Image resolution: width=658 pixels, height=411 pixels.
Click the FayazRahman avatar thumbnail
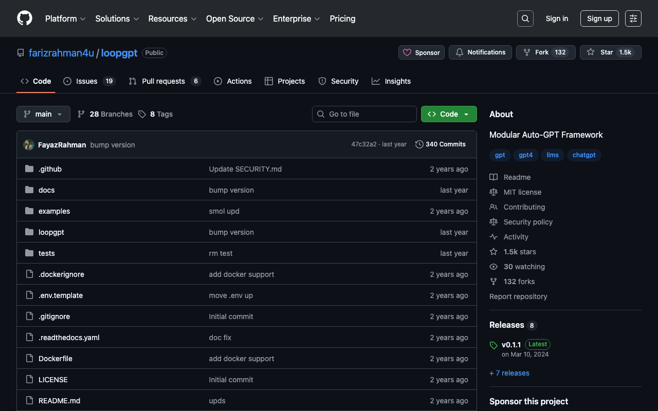pos(29,145)
